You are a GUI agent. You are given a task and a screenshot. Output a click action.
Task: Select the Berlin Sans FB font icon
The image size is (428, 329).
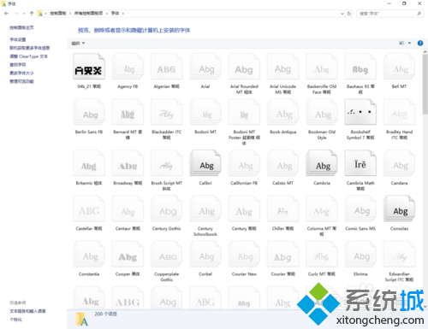[x=89, y=112]
